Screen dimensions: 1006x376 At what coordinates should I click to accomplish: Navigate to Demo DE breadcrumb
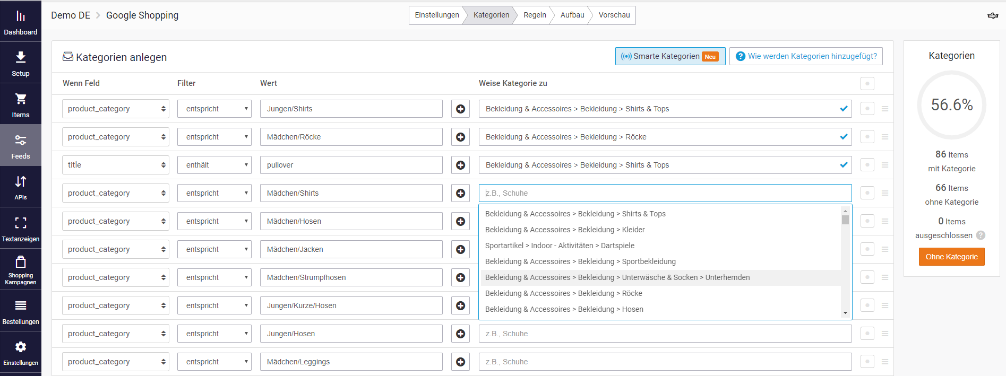coord(71,15)
